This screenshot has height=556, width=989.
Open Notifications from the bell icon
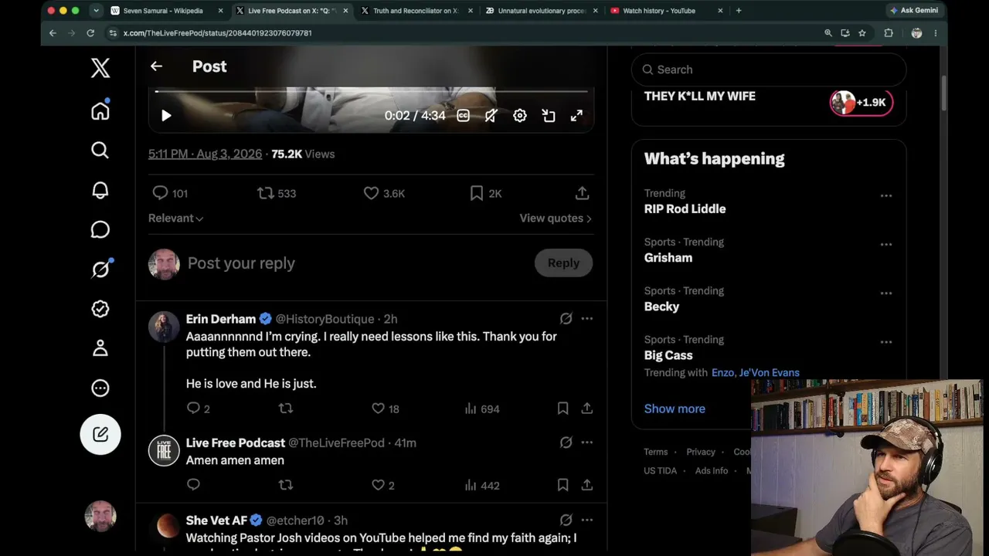click(100, 191)
